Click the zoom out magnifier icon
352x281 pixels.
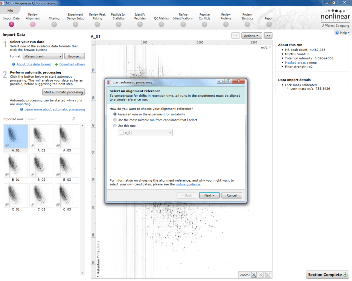pos(261,275)
